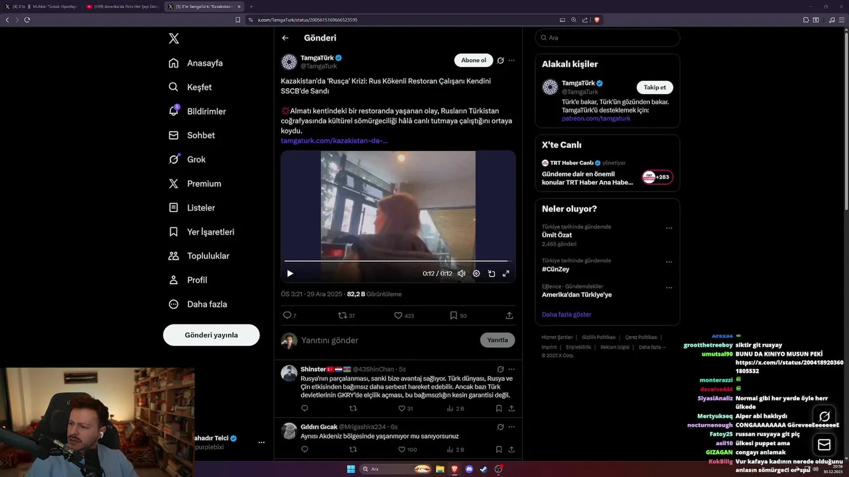This screenshot has width=849, height=477.
Task: Open Sohbet messages
Action: tap(192, 135)
